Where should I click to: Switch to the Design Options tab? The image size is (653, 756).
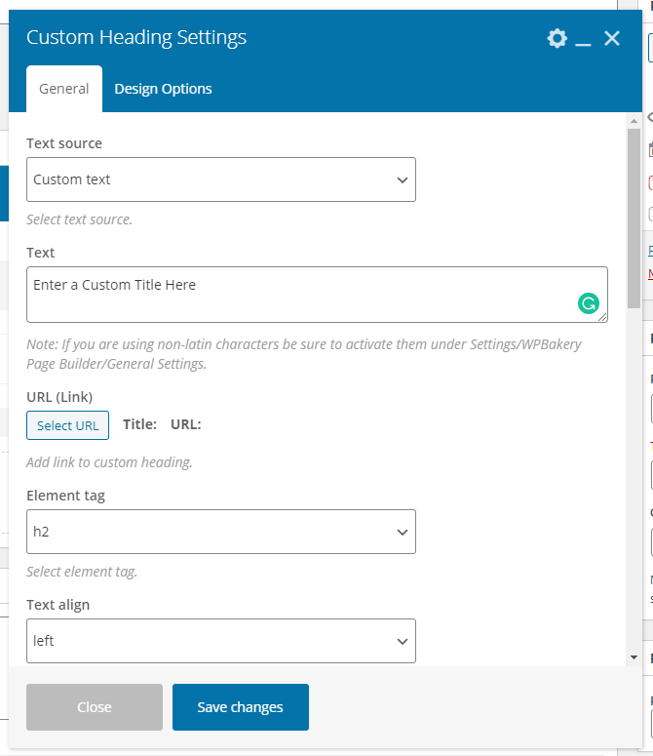[163, 89]
